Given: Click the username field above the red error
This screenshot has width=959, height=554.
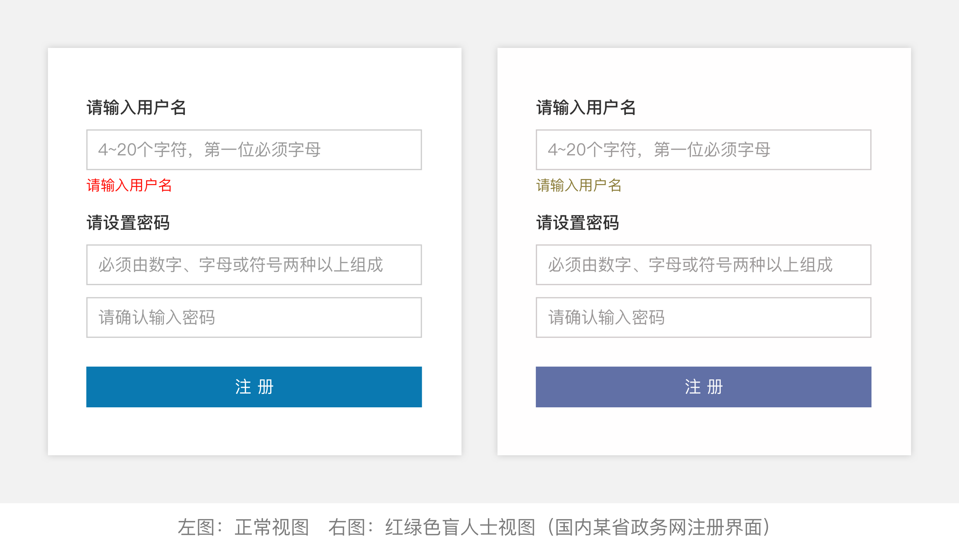Looking at the screenshot, I should click(254, 150).
